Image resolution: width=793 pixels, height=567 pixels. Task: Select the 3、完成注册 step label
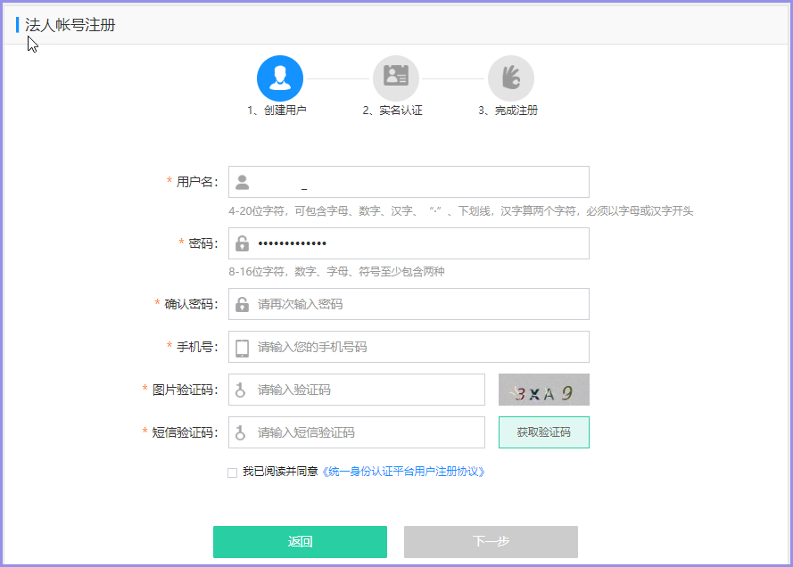tap(508, 111)
